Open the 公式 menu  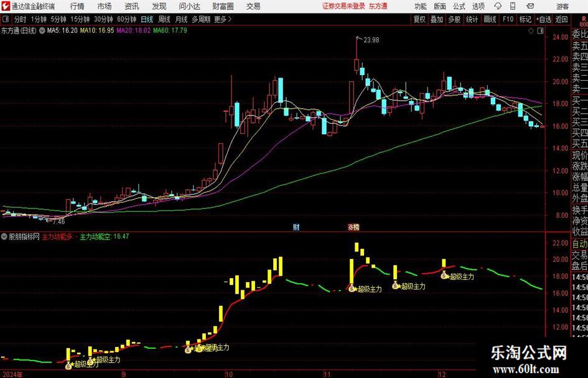(x=459, y=6)
